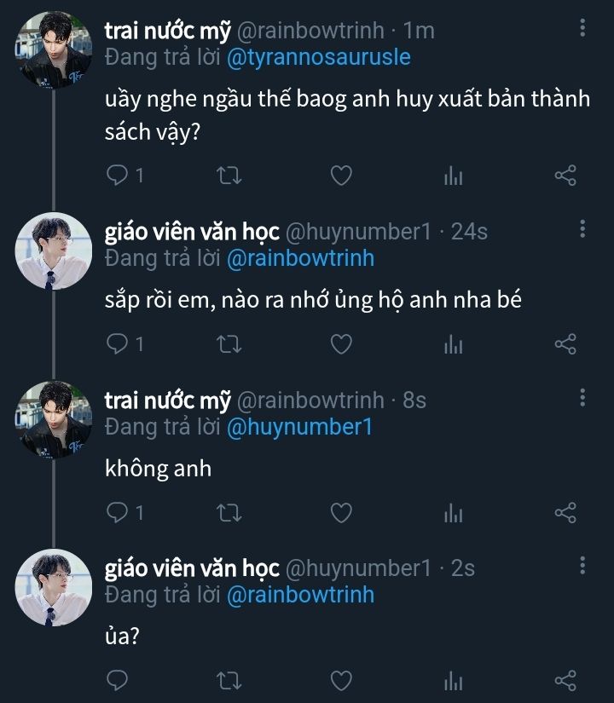Open the @huynumber1 reply mention link
Viewport: 614px width, 703px height.
[299, 426]
